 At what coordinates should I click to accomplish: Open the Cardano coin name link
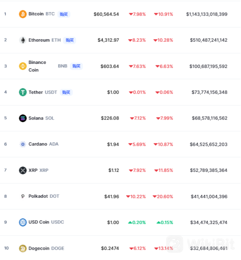(38, 144)
